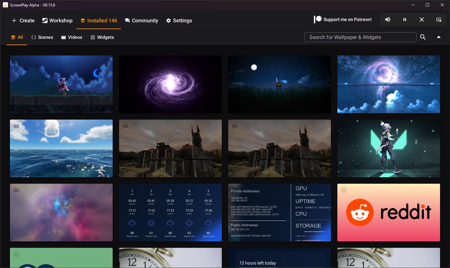The width and height of the screenshot is (450, 268).
Task: Filter content by Widgets
Action: coord(102,37)
